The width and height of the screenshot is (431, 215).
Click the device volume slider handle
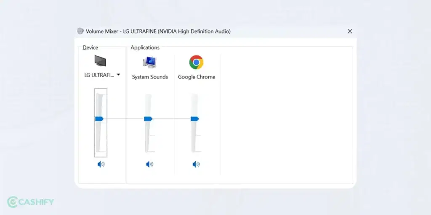coord(99,119)
